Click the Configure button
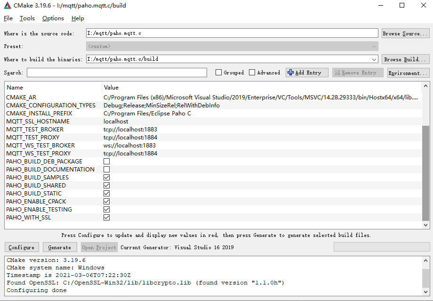 tap(22, 247)
